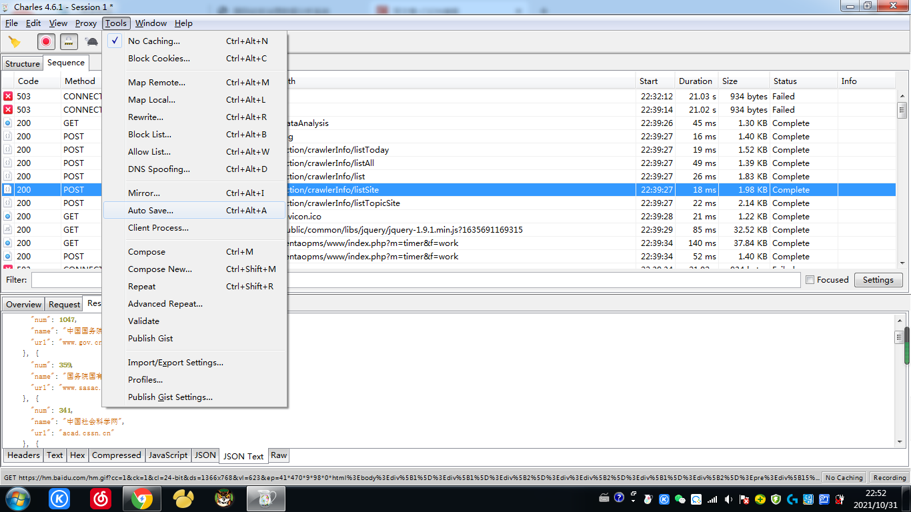The image size is (911, 512).
Task: Open the Proxy menu
Action: pyautogui.click(x=86, y=23)
